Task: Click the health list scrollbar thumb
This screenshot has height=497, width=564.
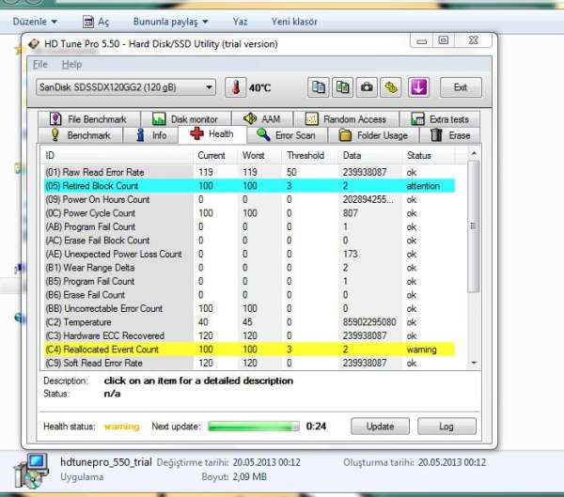Action: point(474,226)
